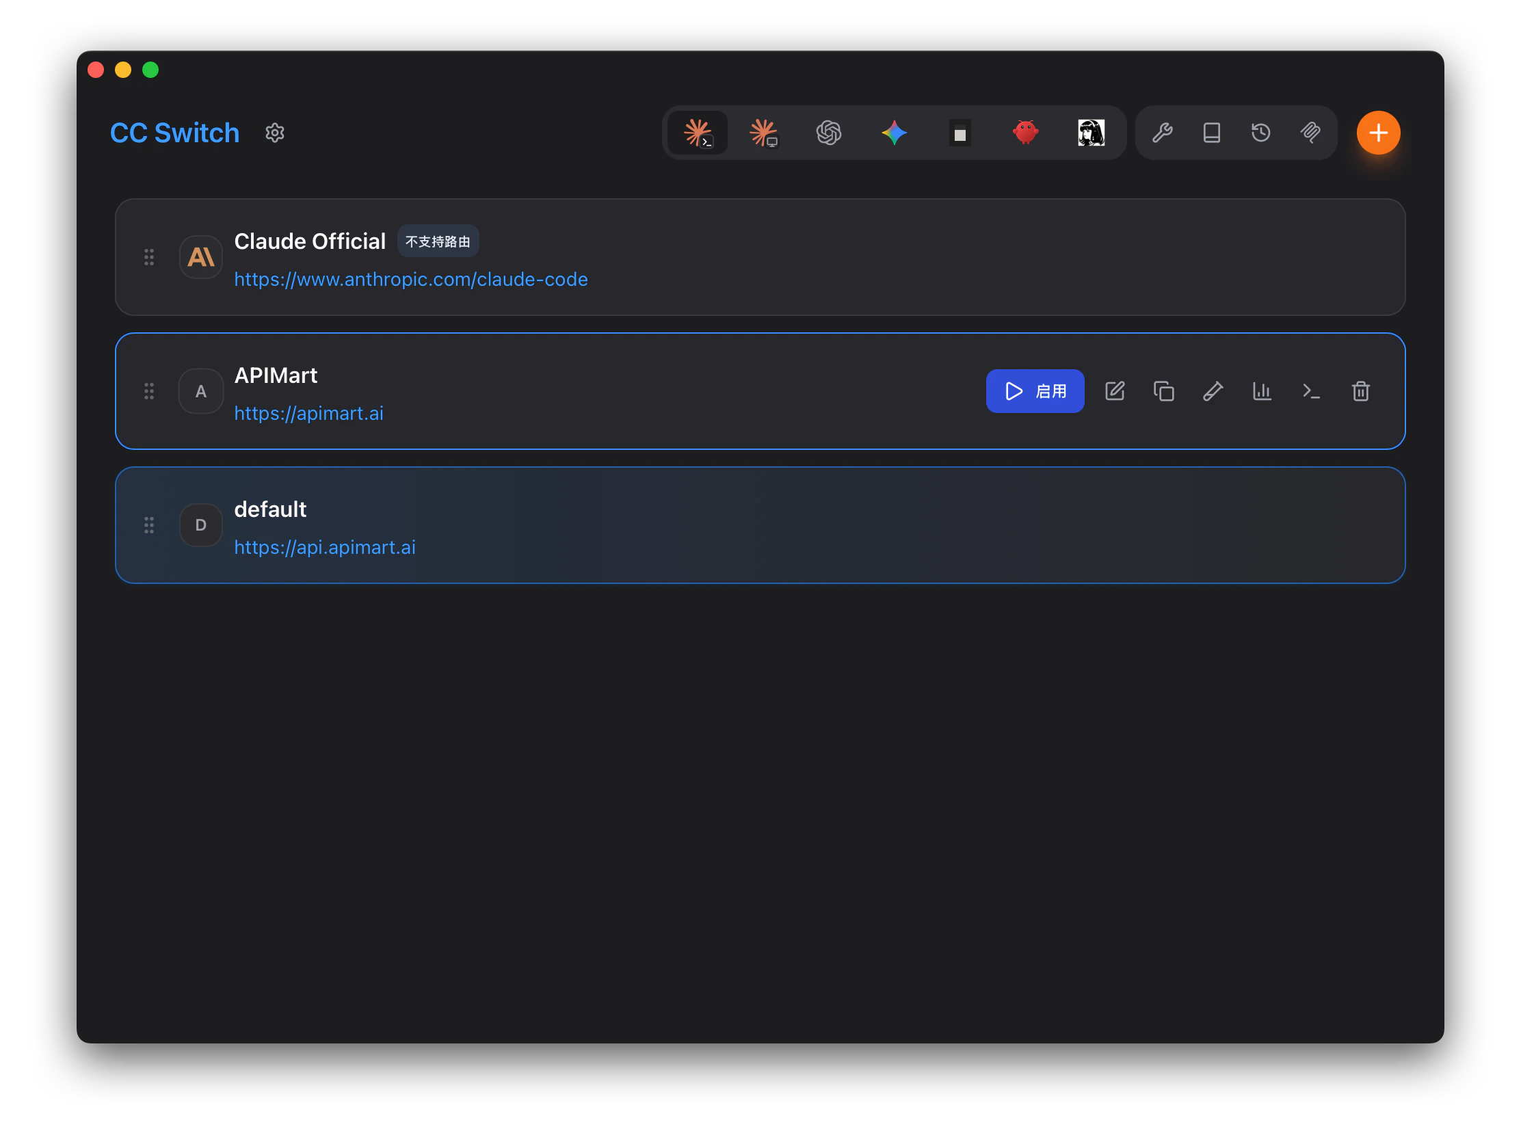The image size is (1521, 1146).
Task: Click the Anthropic logo of Claude Official
Action: tap(201, 257)
